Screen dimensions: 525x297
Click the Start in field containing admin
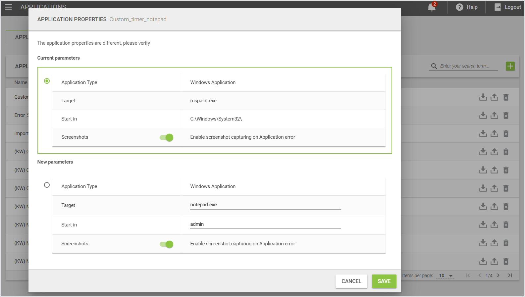tap(265, 224)
